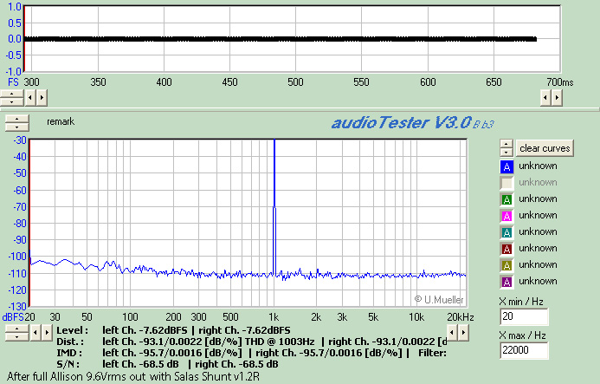This screenshot has height=384, width=600.
Task: Click unknown label next to olive swatch
Action: click(x=538, y=265)
